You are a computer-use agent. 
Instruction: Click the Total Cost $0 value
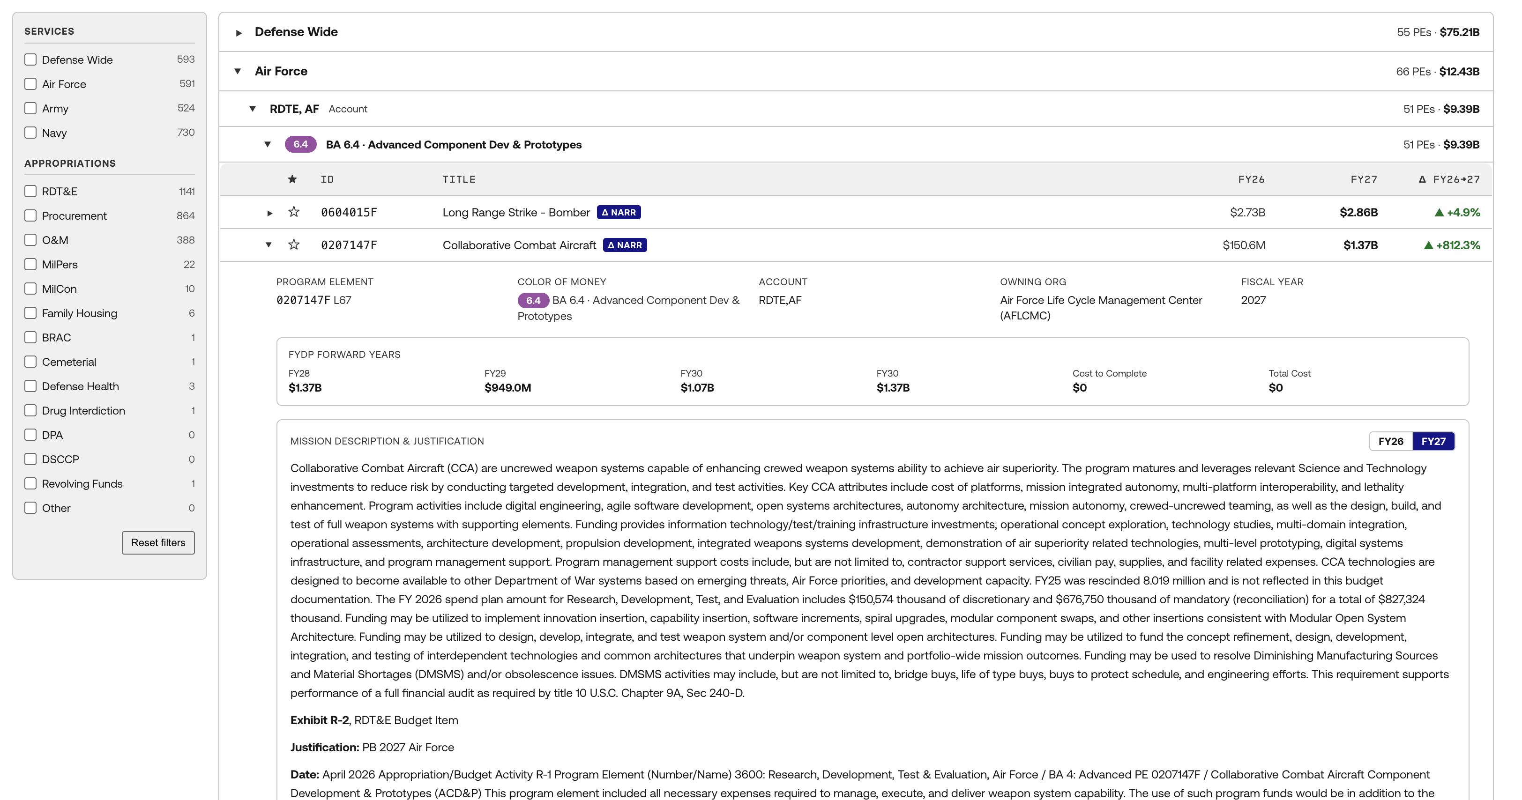(x=1276, y=388)
